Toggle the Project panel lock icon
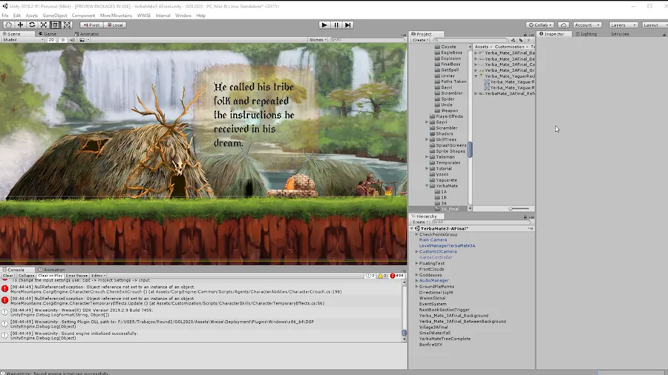Viewport: 668px width, 375px height. tap(525, 34)
